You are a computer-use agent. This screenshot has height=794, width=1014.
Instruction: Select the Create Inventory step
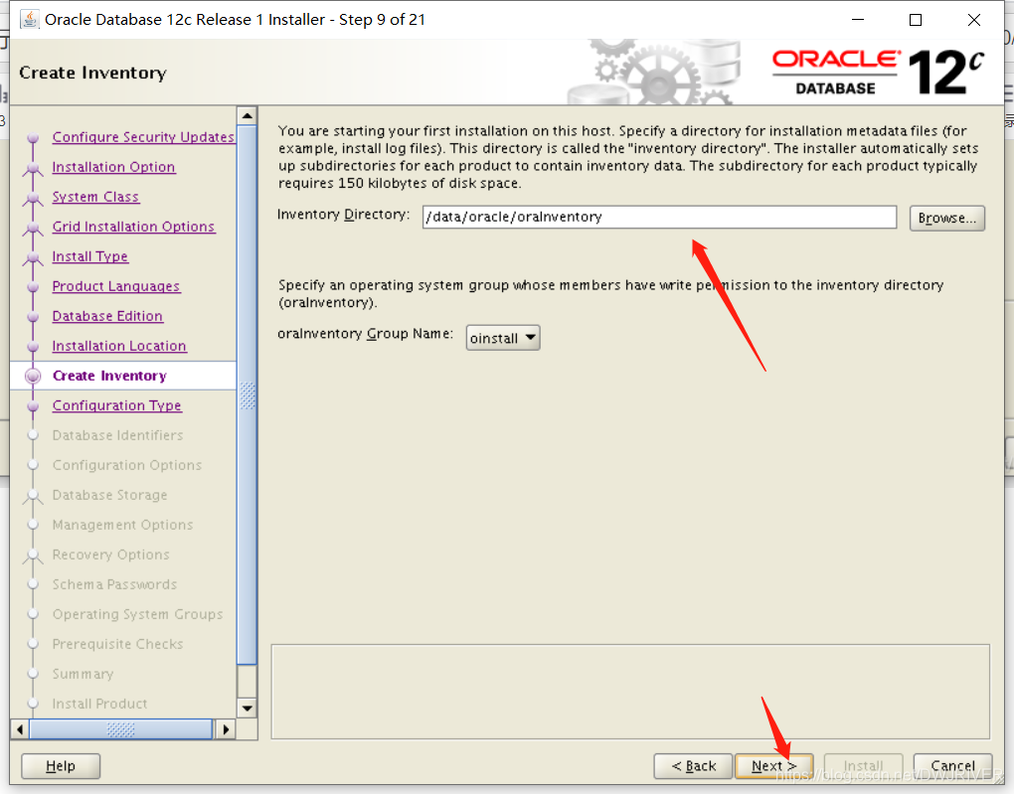(x=110, y=376)
